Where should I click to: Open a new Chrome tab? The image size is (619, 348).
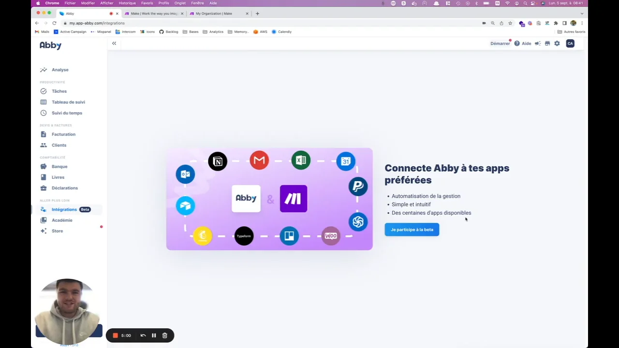(x=257, y=14)
